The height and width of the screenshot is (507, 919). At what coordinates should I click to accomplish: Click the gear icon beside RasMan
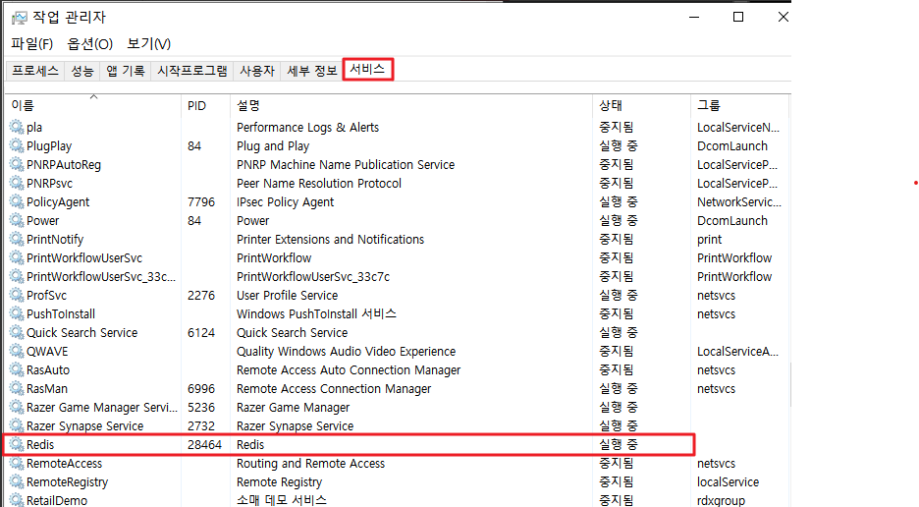click(x=17, y=388)
